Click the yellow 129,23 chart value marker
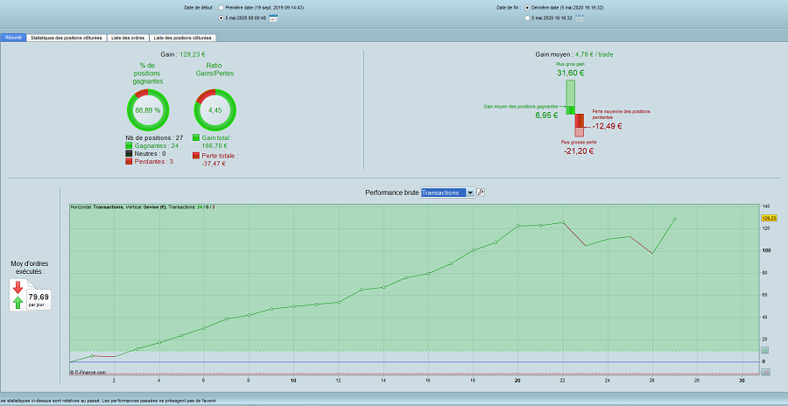Image resolution: width=788 pixels, height=406 pixels. coord(769,218)
